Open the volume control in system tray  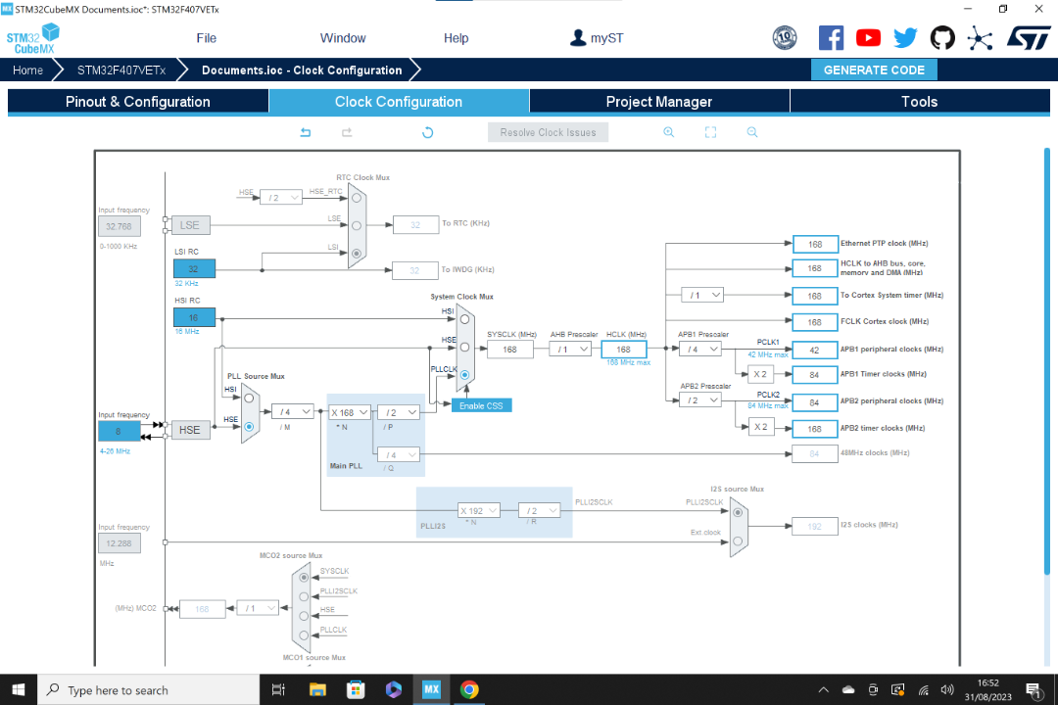point(947,689)
